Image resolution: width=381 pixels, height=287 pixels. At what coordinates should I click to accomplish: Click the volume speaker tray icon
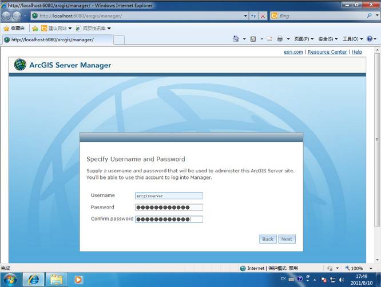(x=342, y=280)
